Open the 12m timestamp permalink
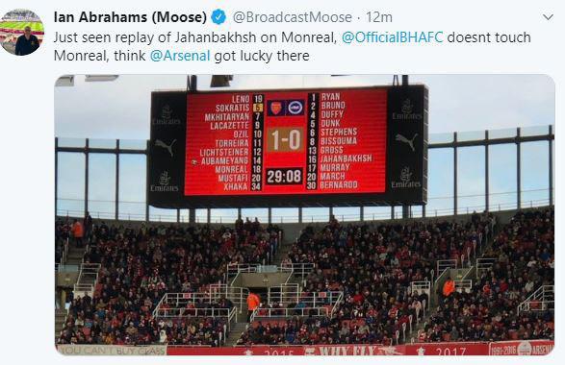The width and height of the screenshot is (565, 365). click(x=379, y=17)
